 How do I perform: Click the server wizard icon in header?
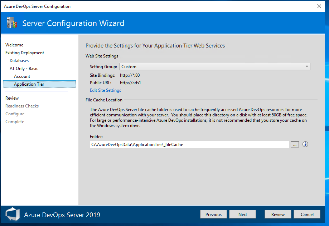[x=11, y=23]
